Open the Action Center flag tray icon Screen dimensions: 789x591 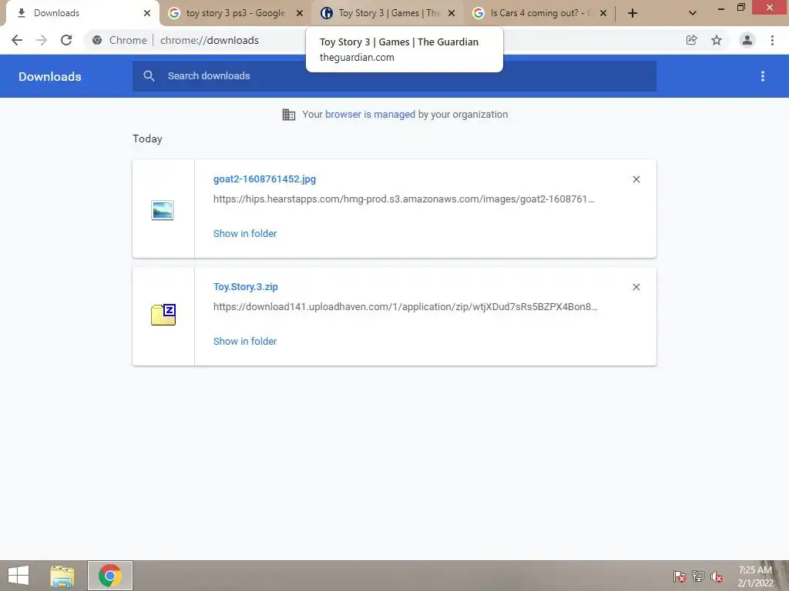680,576
